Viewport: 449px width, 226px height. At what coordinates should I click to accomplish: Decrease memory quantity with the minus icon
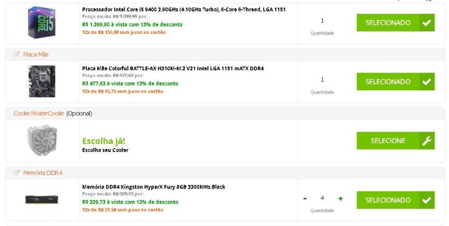point(305,199)
